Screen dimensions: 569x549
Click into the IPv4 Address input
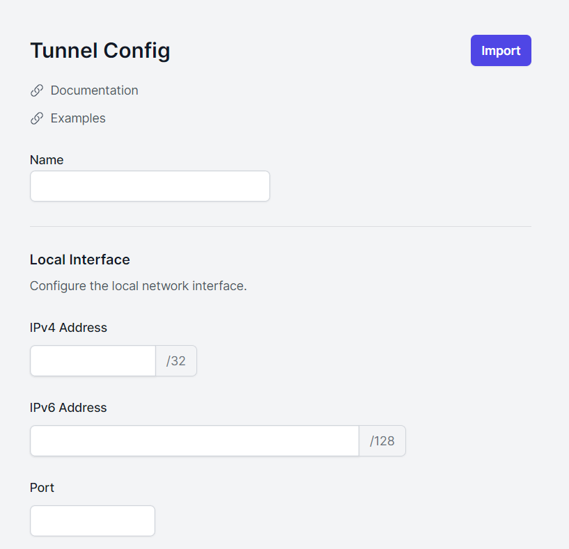[93, 361]
